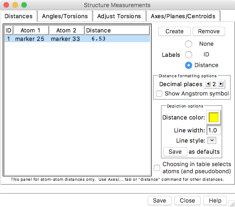The width and height of the screenshot is (235, 207).
Task: Open Help for Structure Measurements
Action: [x=215, y=201]
